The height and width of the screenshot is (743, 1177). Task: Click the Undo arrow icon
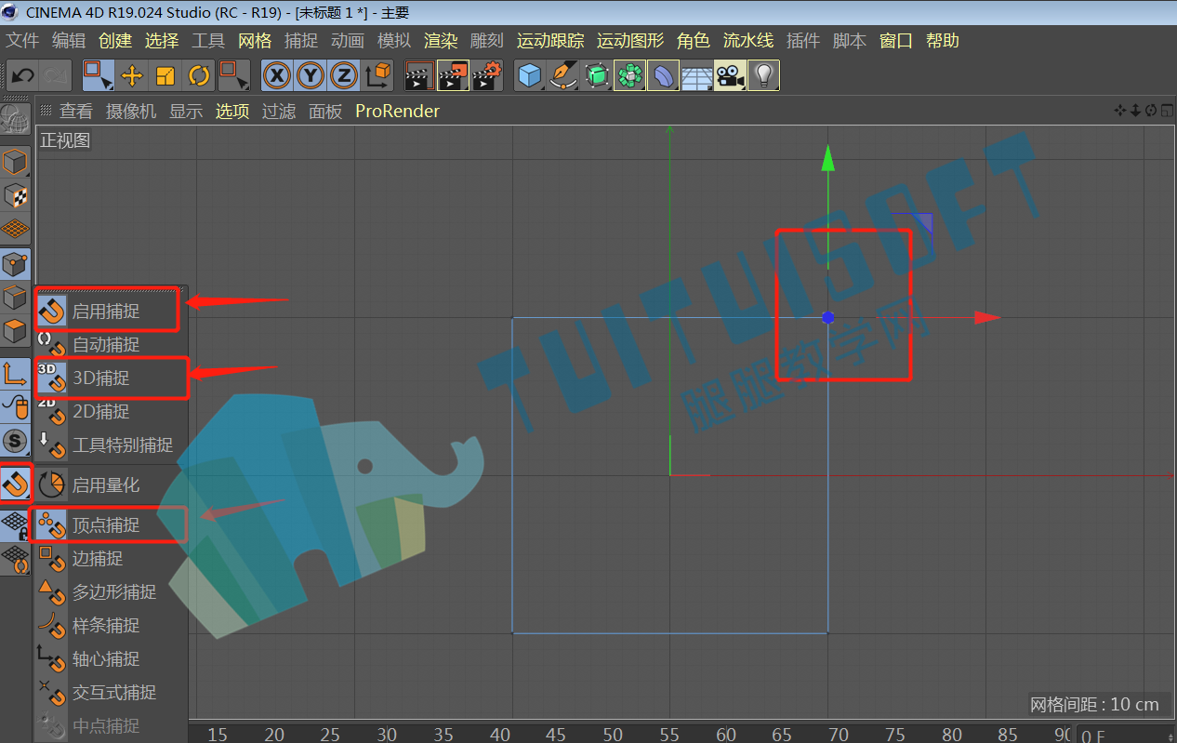point(23,75)
